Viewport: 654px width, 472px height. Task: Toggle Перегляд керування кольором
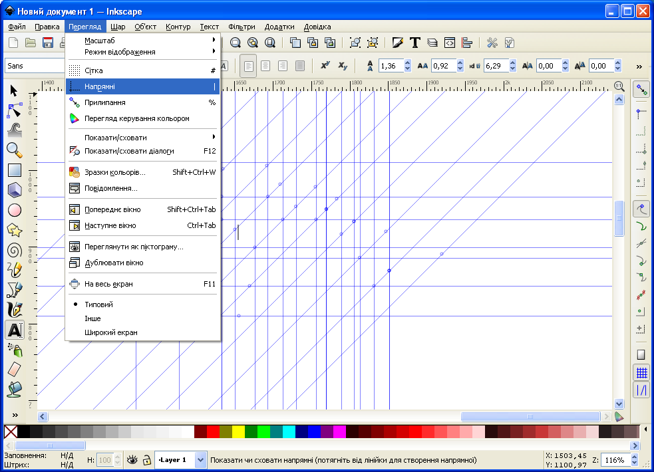click(142, 118)
